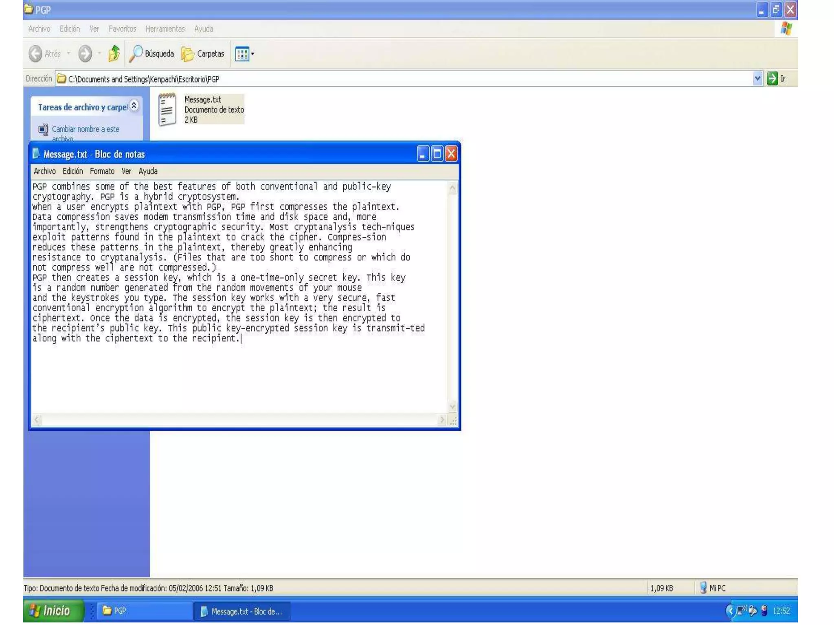The height and width of the screenshot is (625, 834).
Task: Click the Forward navigation arrow icon
Action: (x=85, y=53)
